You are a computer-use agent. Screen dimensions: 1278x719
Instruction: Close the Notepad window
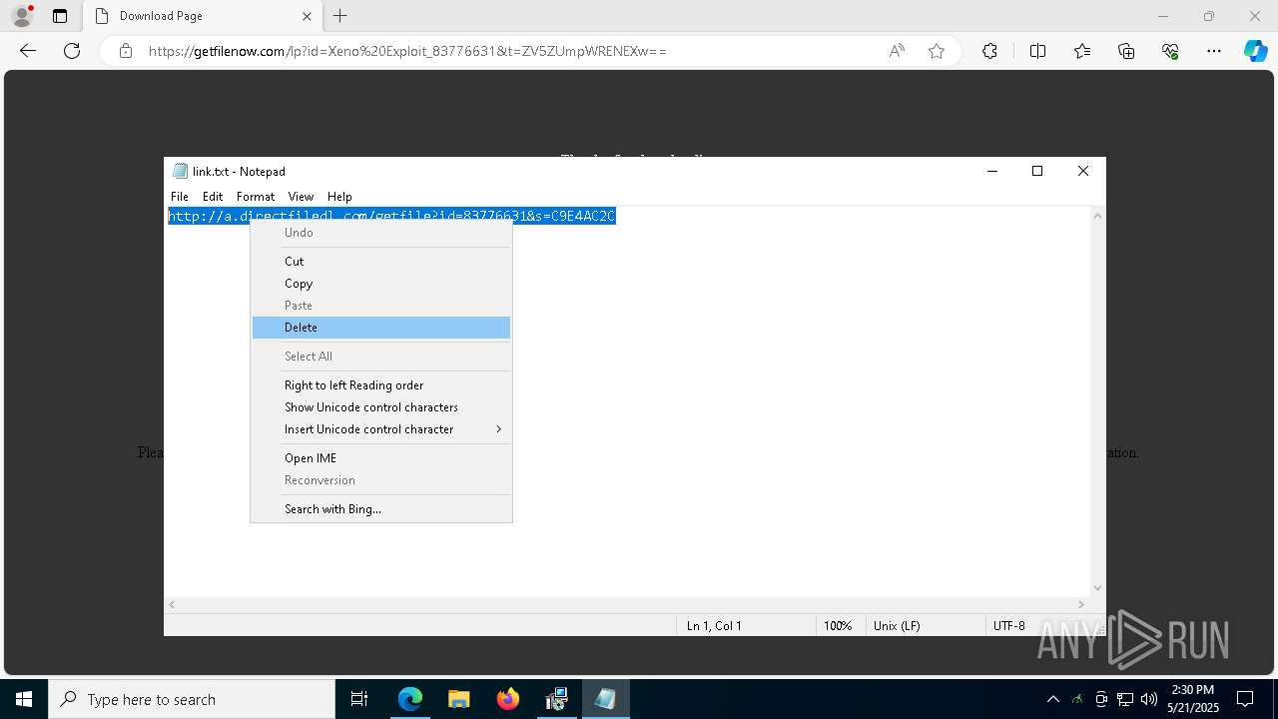pos(1083,171)
